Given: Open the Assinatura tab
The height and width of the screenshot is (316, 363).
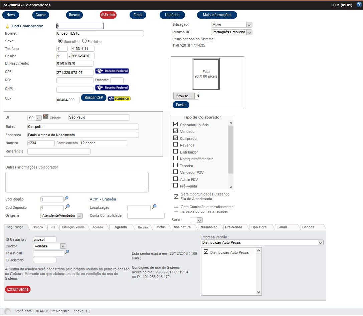Looking at the screenshot, I should 184,227.
